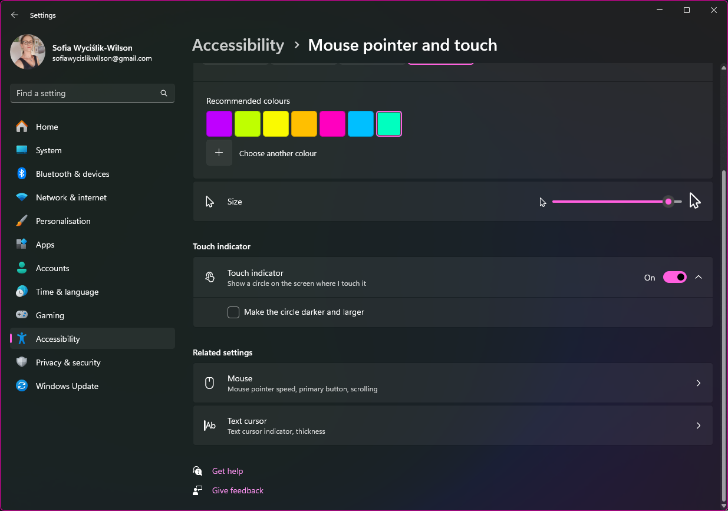
Task: Open the Get help link
Action: pyautogui.click(x=228, y=471)
